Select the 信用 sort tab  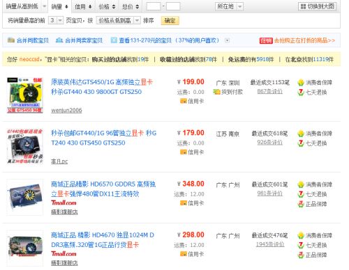click(x=83, y=7)
